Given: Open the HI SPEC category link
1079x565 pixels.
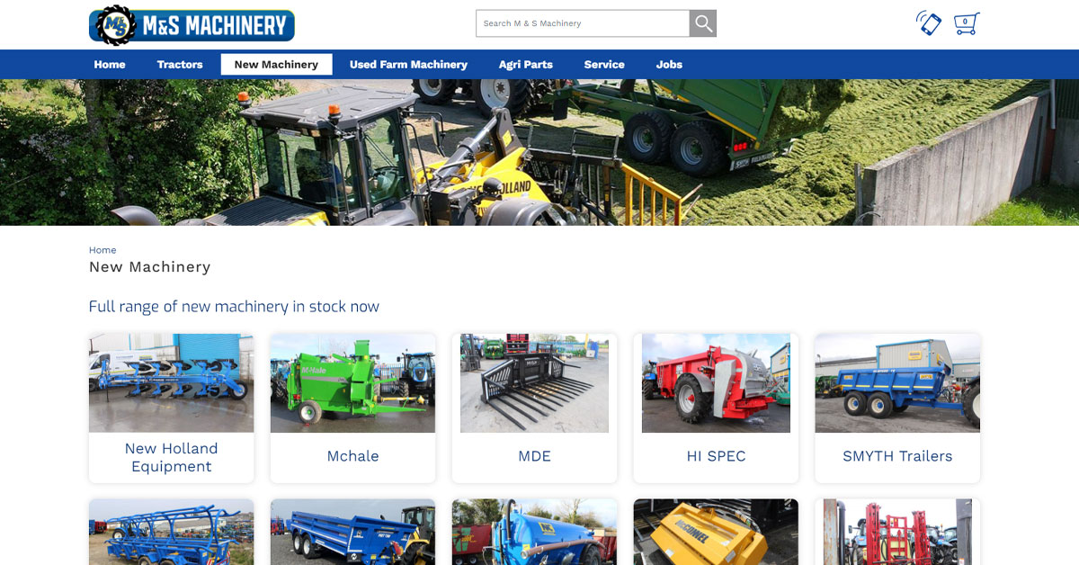Looking at the screenshot, I should (716, 456).
